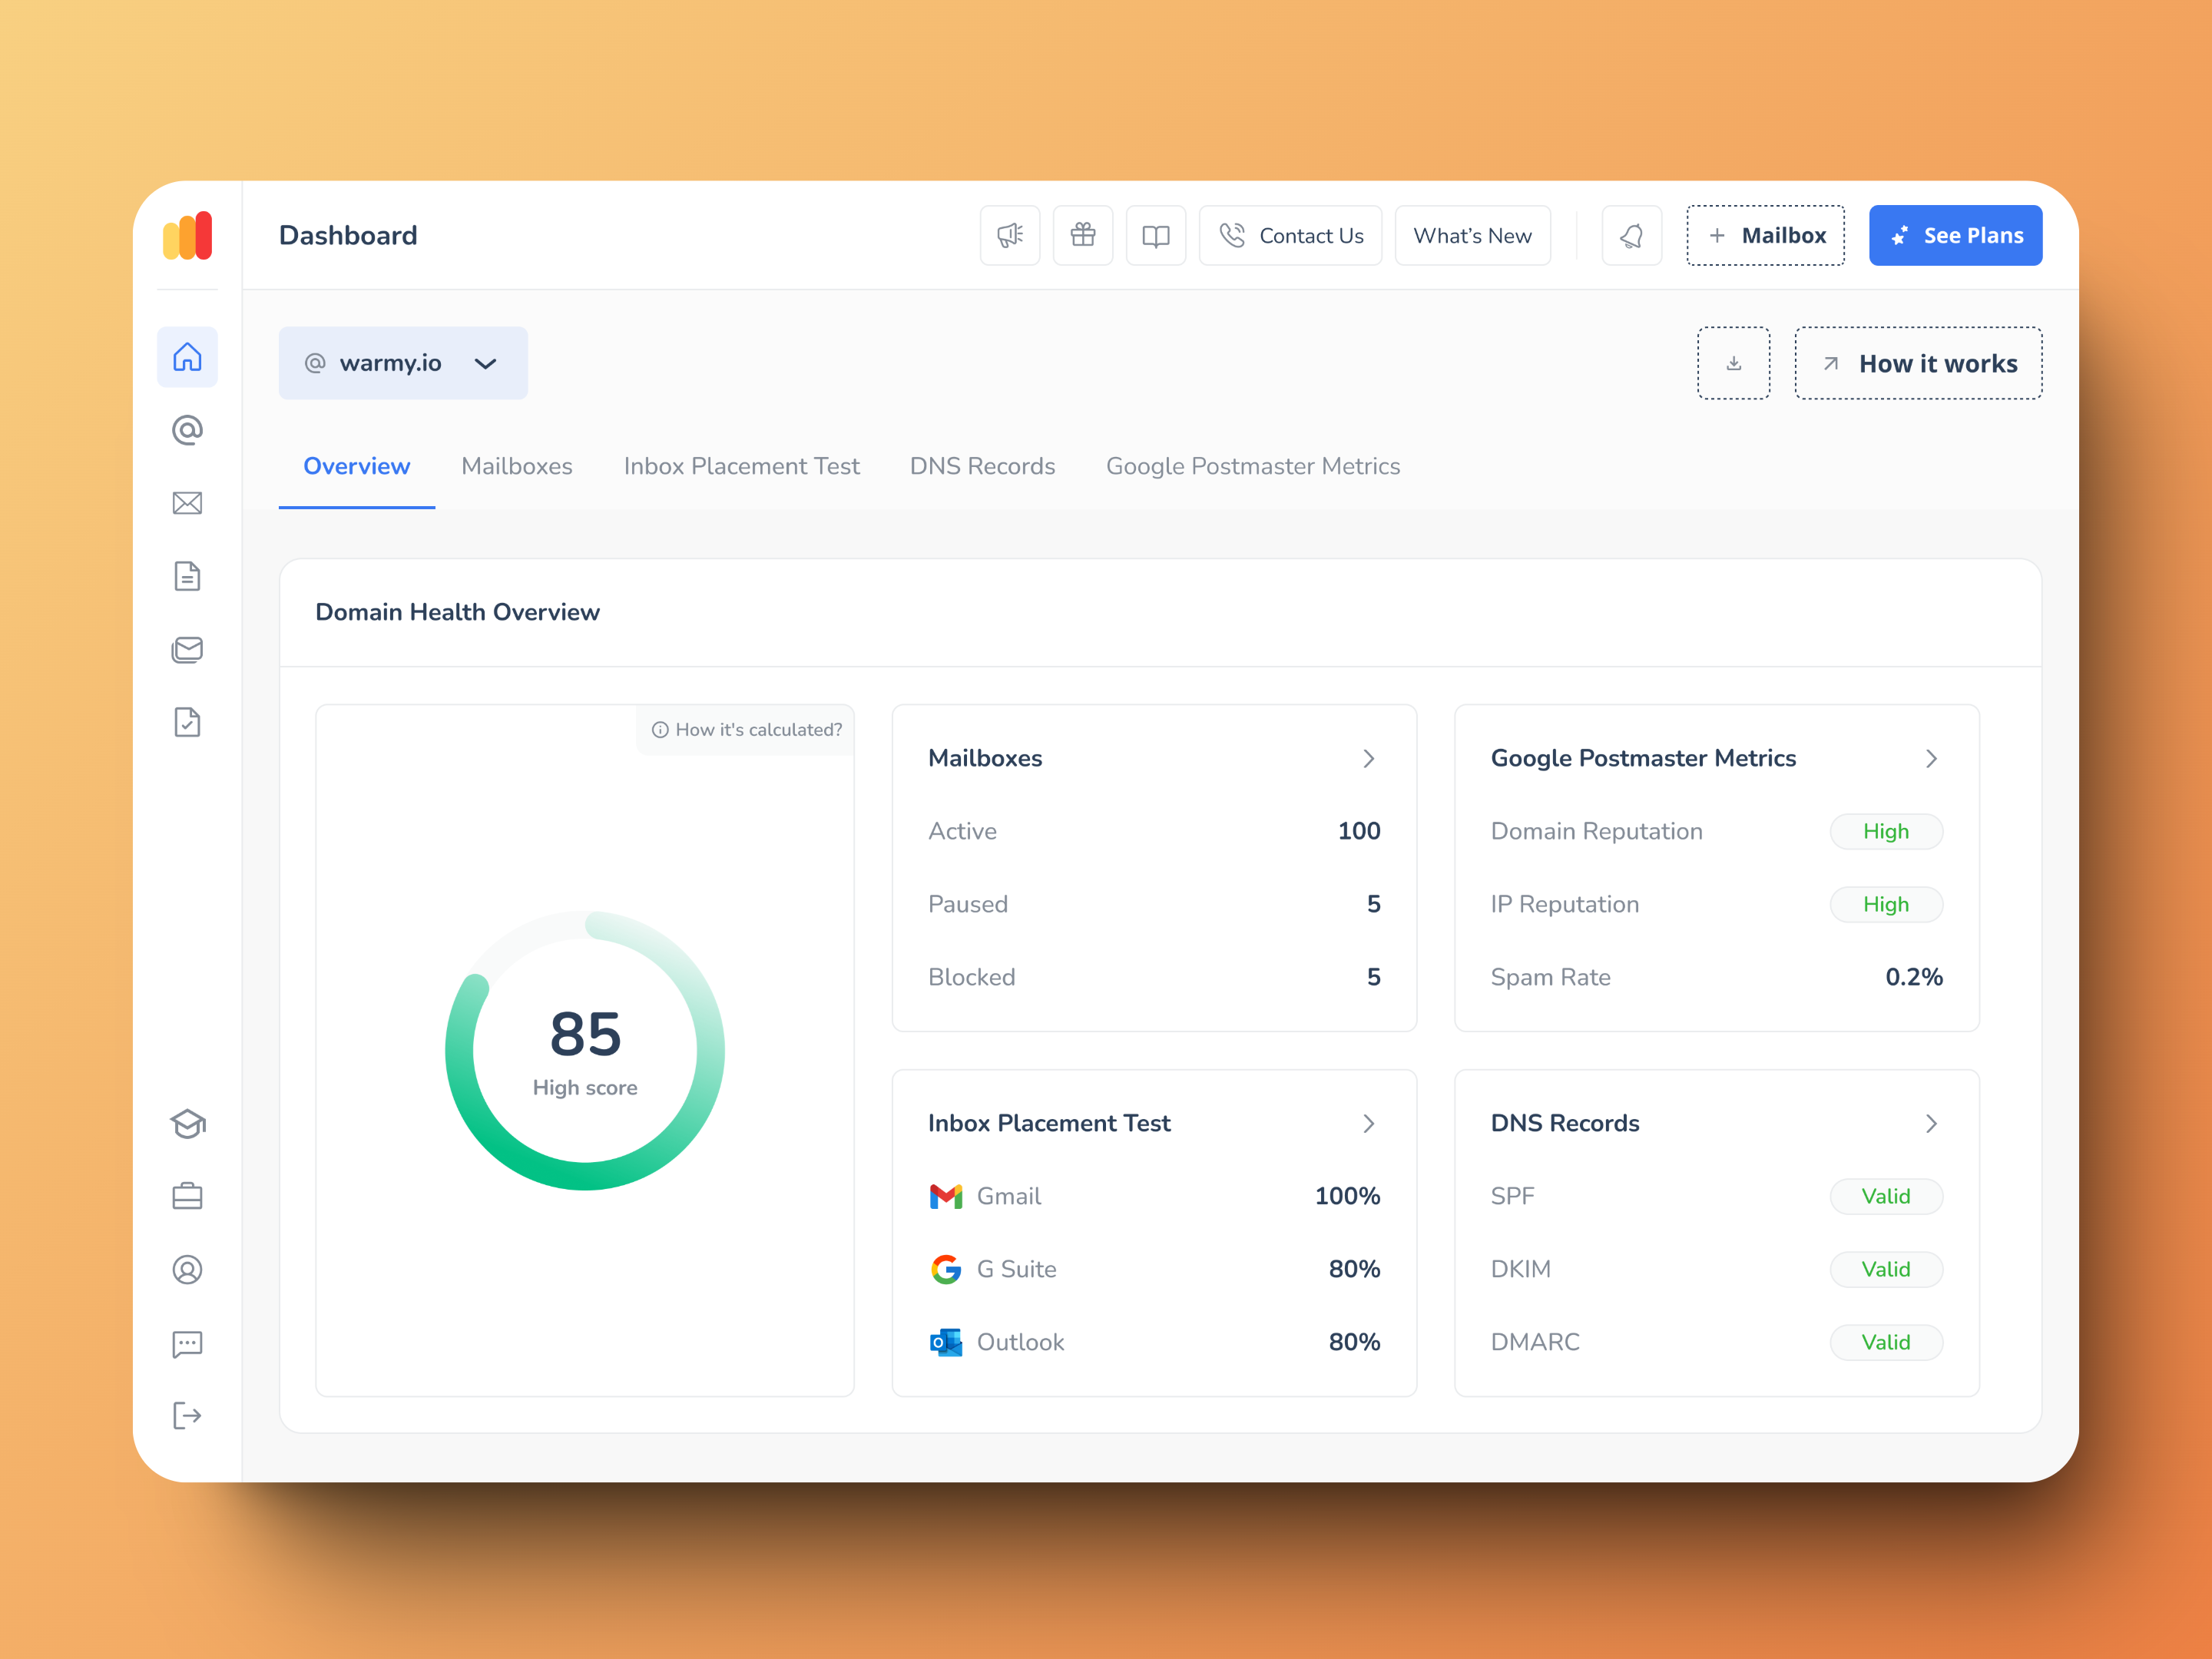The width and height of the screenshot is (2212, 1659).
Task: Click the megaphone announcements icon
Action: 1009,236
